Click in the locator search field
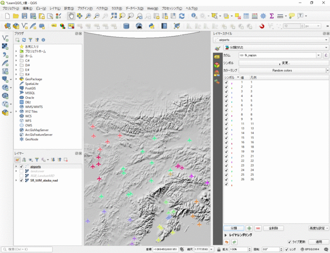This screenshot has width=330, height=253. [x=27, y=249]
